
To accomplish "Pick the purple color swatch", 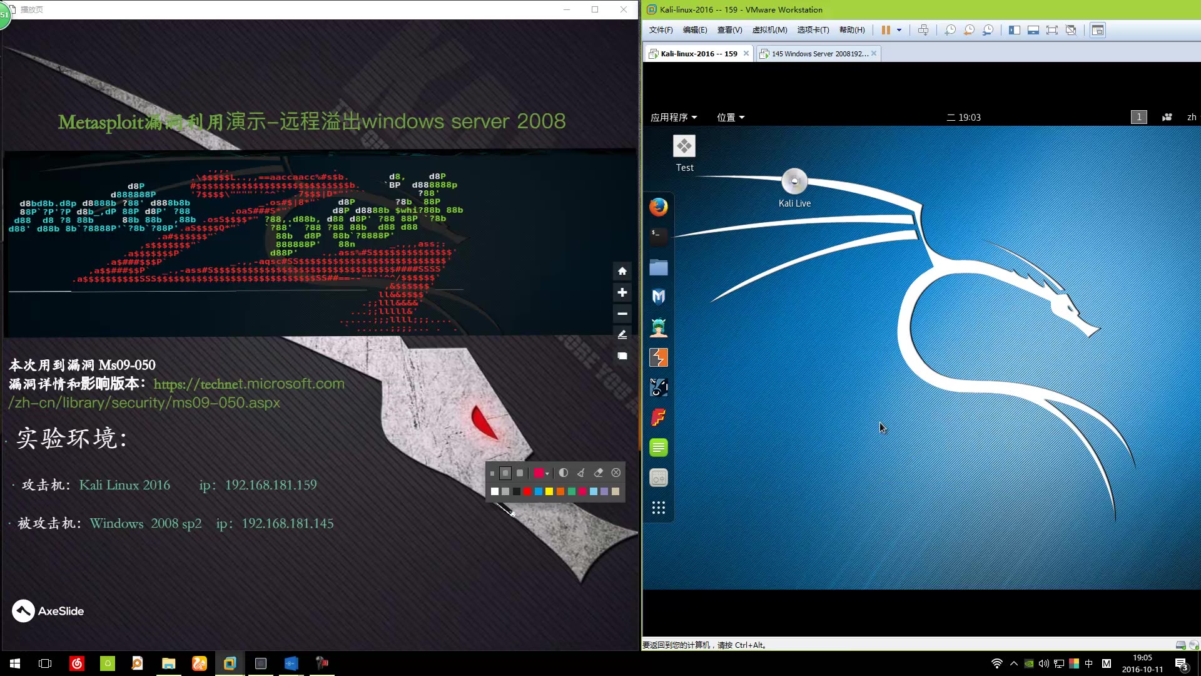I will [x=604, y=491].
